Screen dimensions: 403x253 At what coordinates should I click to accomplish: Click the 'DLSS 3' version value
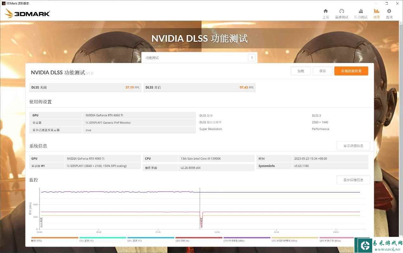[316, 116]
